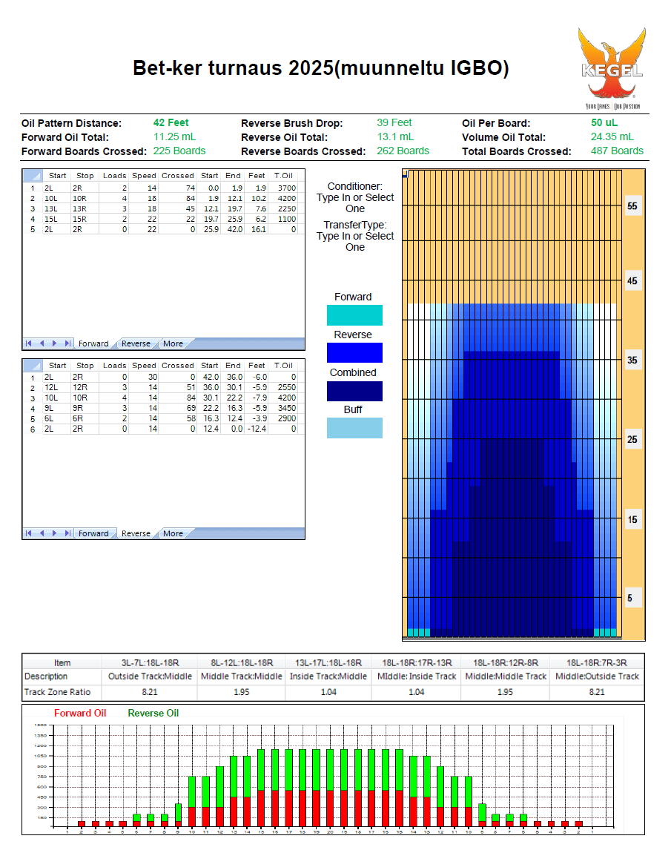Select the 10L start cell in upper table

point(57,199)
